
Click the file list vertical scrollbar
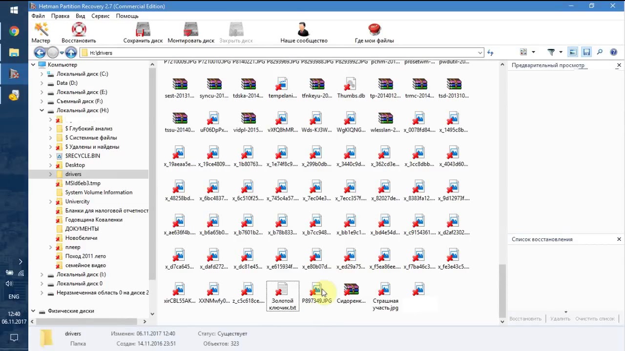(x=502, y=291)
